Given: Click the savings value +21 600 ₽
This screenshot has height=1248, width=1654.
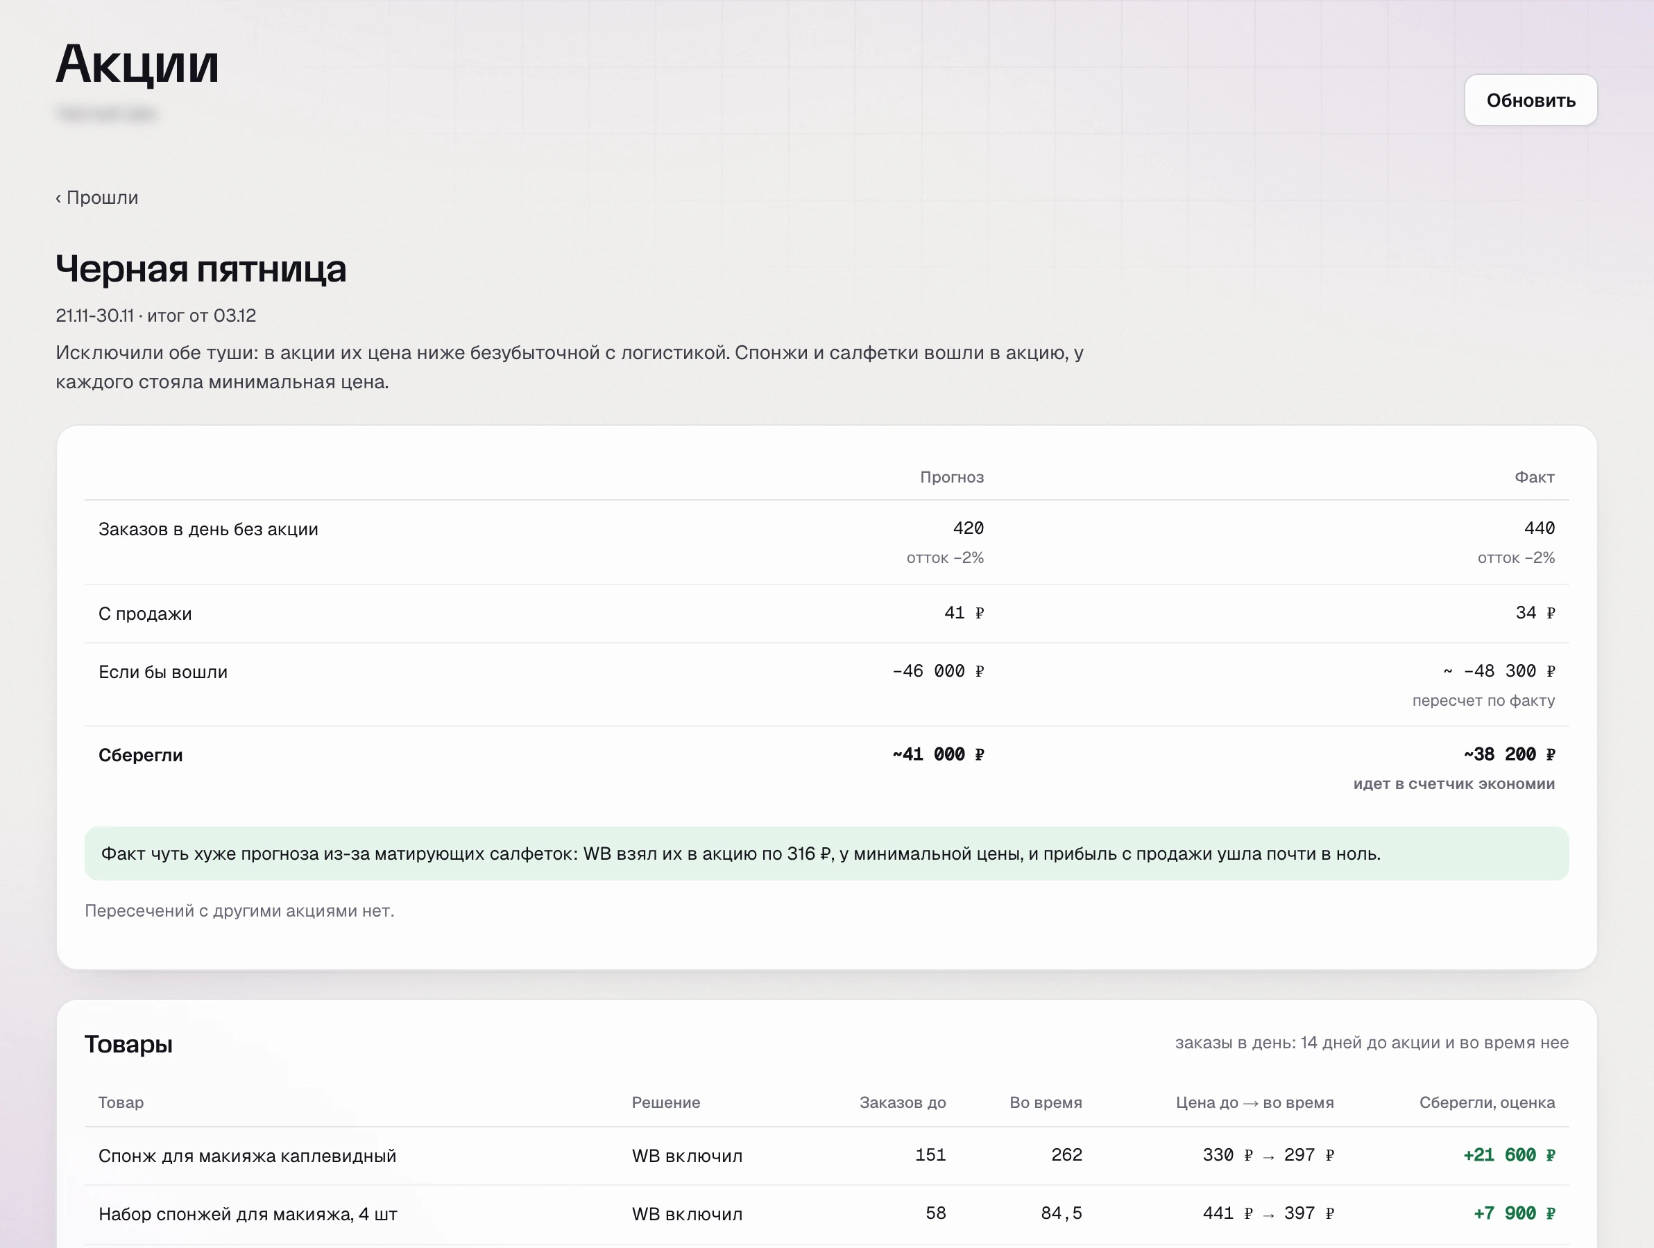Looking at the screenshot, I should tap(1509, 1155).
